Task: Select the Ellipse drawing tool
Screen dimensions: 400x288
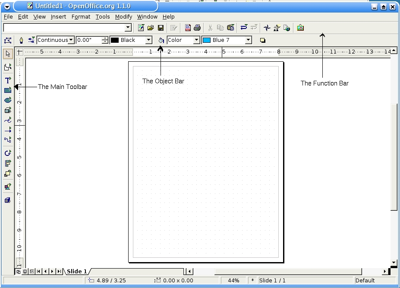Action: [x=8, y=100]
